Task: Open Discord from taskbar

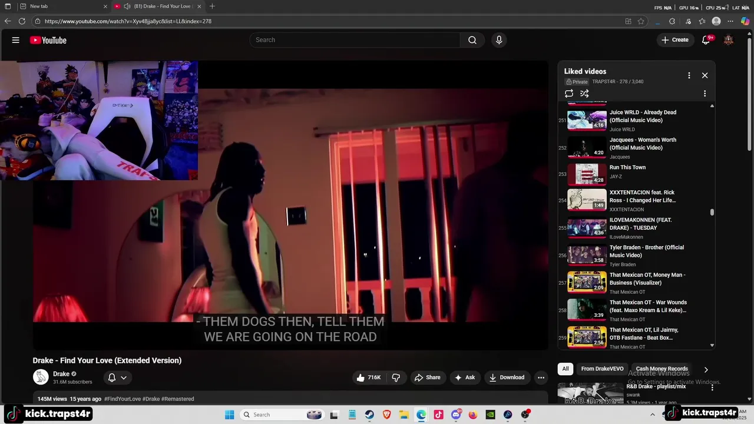Action: [x=456, y=415]
